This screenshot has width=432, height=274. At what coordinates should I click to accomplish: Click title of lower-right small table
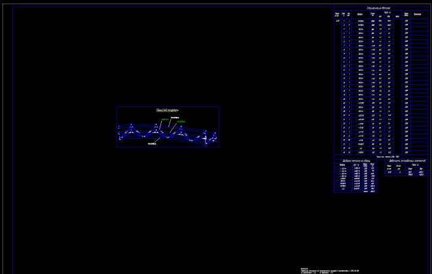click(407, 161)
